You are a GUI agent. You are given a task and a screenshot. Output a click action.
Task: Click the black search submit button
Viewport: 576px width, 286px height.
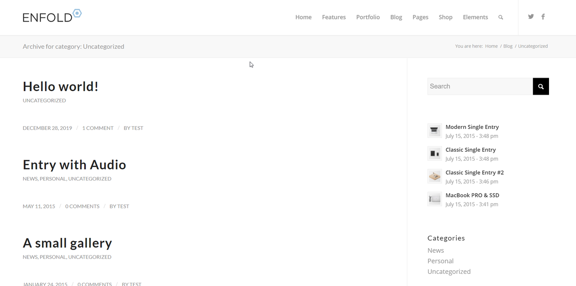click(x=541, y=86)
